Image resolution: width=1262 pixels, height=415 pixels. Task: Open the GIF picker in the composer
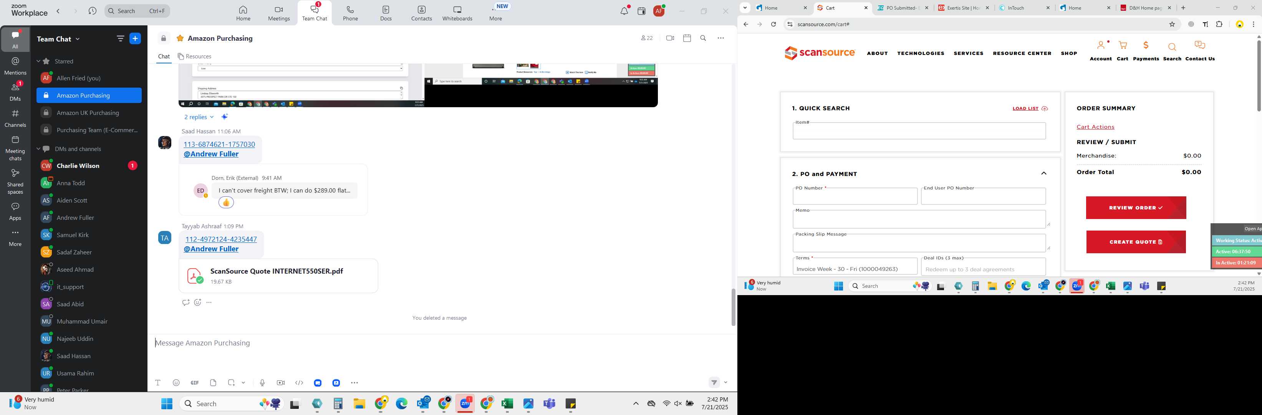194,383
